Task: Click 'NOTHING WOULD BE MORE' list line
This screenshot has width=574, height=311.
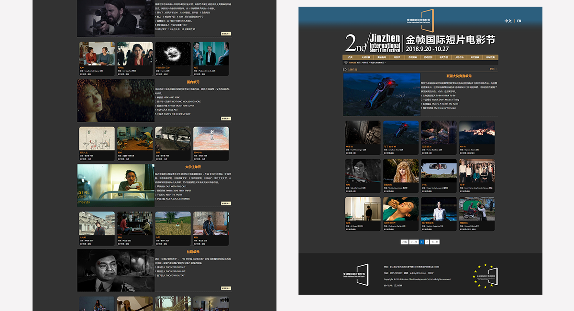Action: click(178, 102)
